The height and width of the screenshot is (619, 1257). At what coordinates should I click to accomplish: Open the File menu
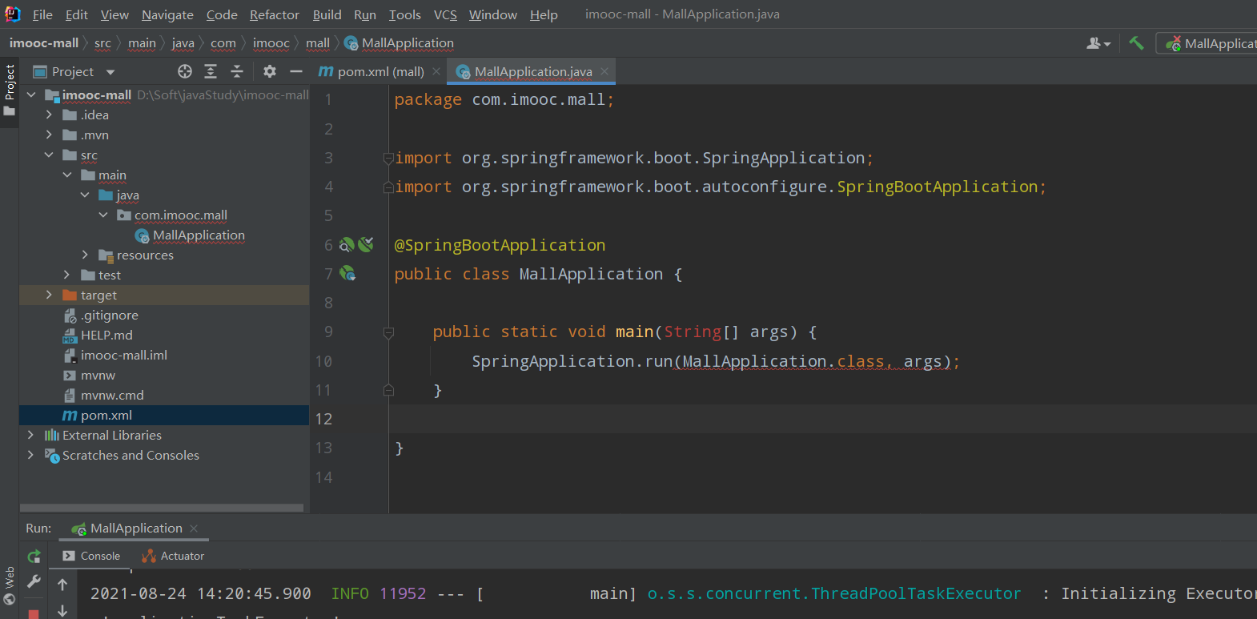(42, 14)
